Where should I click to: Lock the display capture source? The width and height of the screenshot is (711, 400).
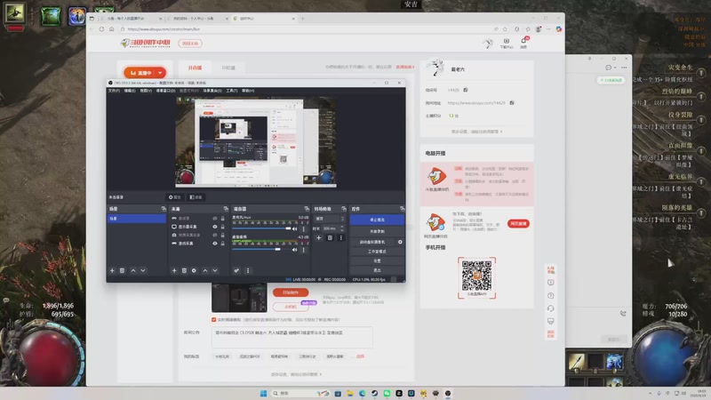point(223,227)
